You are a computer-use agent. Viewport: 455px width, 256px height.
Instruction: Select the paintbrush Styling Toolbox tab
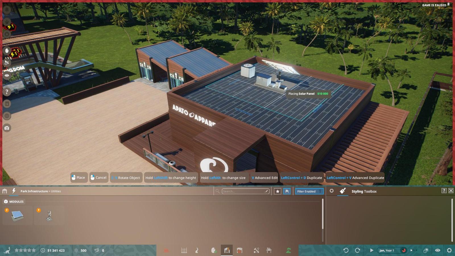pyautogui.click(x=343, y=191)
